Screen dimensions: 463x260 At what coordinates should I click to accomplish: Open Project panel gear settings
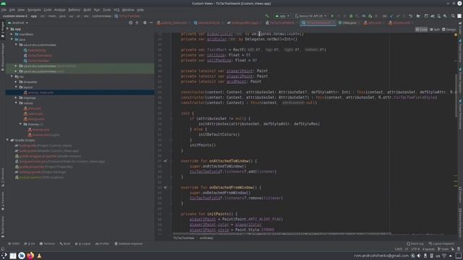(x=145, y=22)
